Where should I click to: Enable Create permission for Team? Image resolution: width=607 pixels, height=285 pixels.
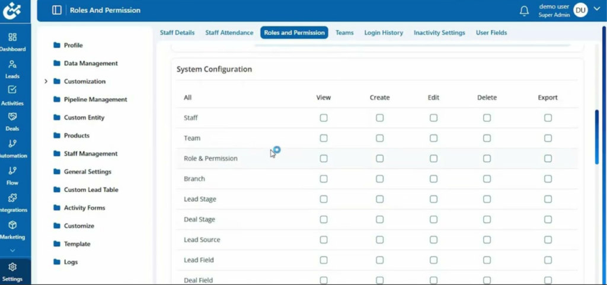pyautogui.click(x=380, y=138)
